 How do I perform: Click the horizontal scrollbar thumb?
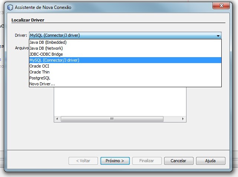(x=112, y=119)
